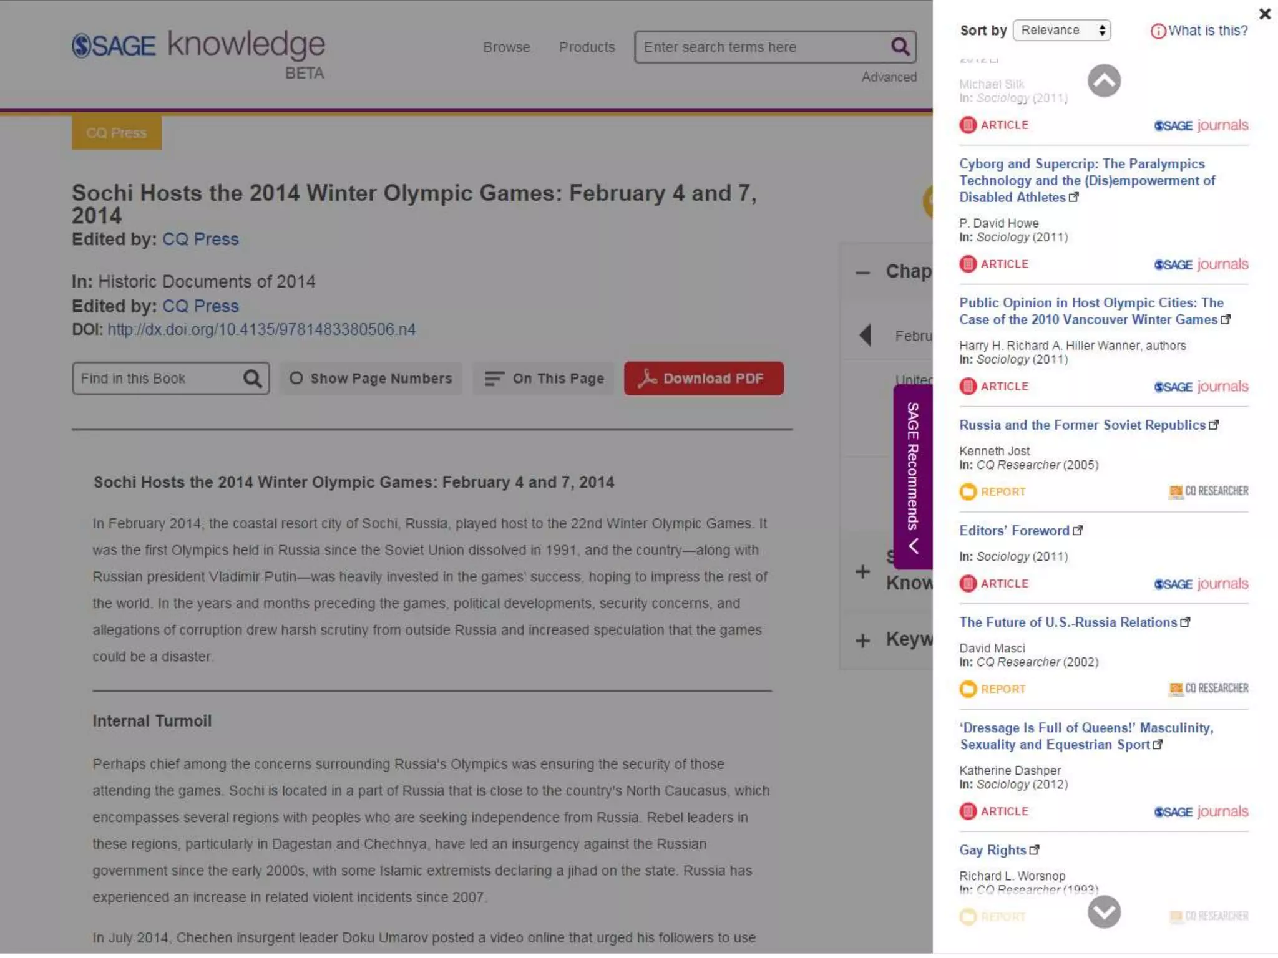This screenshot has height=958, width=1278.
Task: Open On This Page menu
Action: pyautogui.click(x=544, y=379)
